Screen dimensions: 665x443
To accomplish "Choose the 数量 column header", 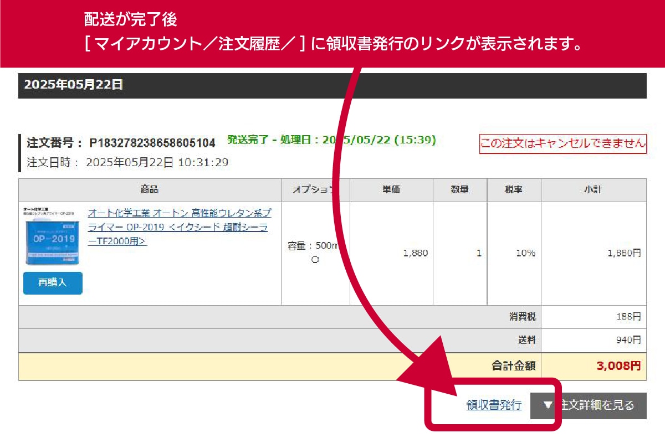I will pos(459,190).
